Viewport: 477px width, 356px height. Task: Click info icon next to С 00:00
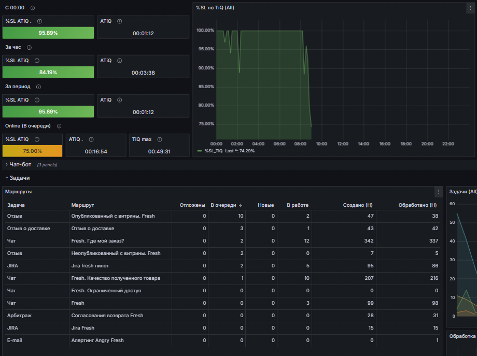pyautogui.click(x=33, y=8)
